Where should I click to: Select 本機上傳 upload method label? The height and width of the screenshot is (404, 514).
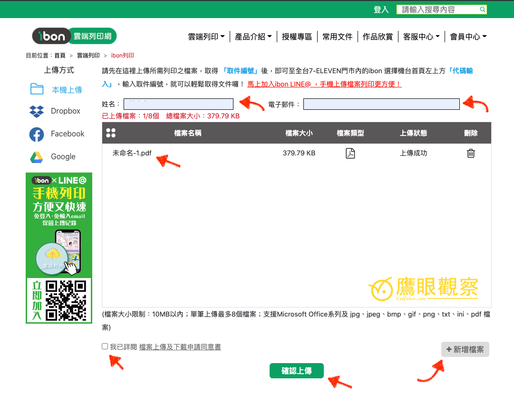(67, 90)
